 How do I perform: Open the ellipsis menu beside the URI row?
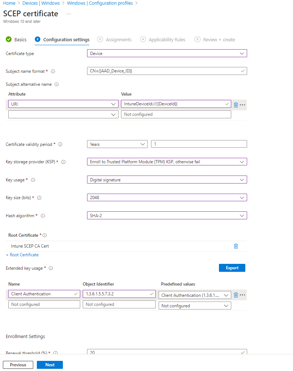point(242,104)
